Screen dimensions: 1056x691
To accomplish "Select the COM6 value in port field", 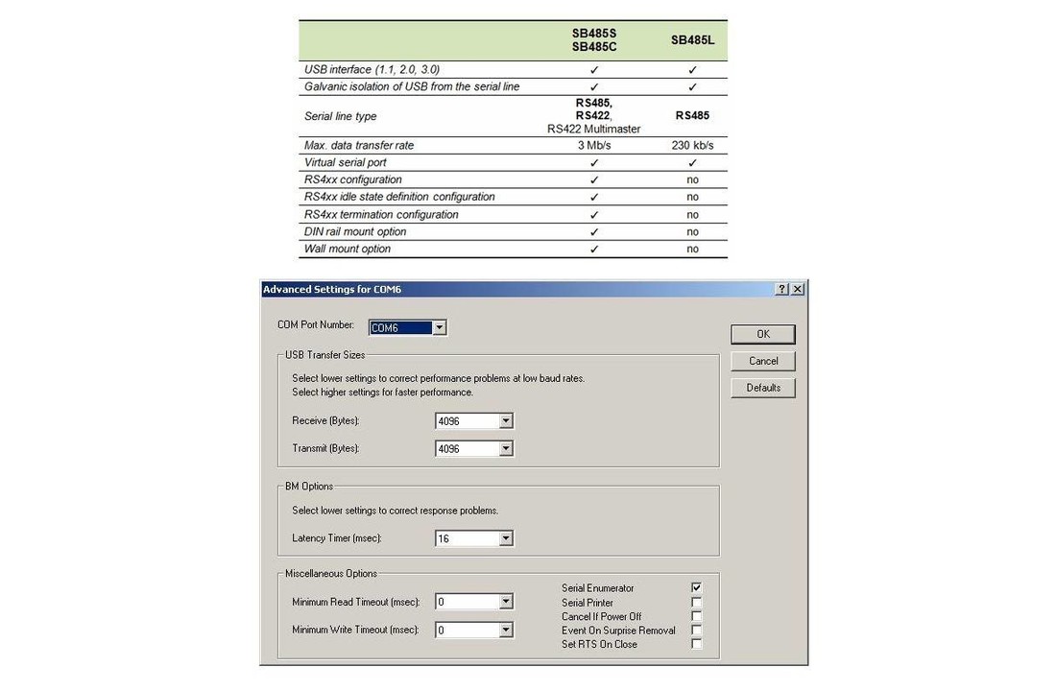I will click(400, 327).
